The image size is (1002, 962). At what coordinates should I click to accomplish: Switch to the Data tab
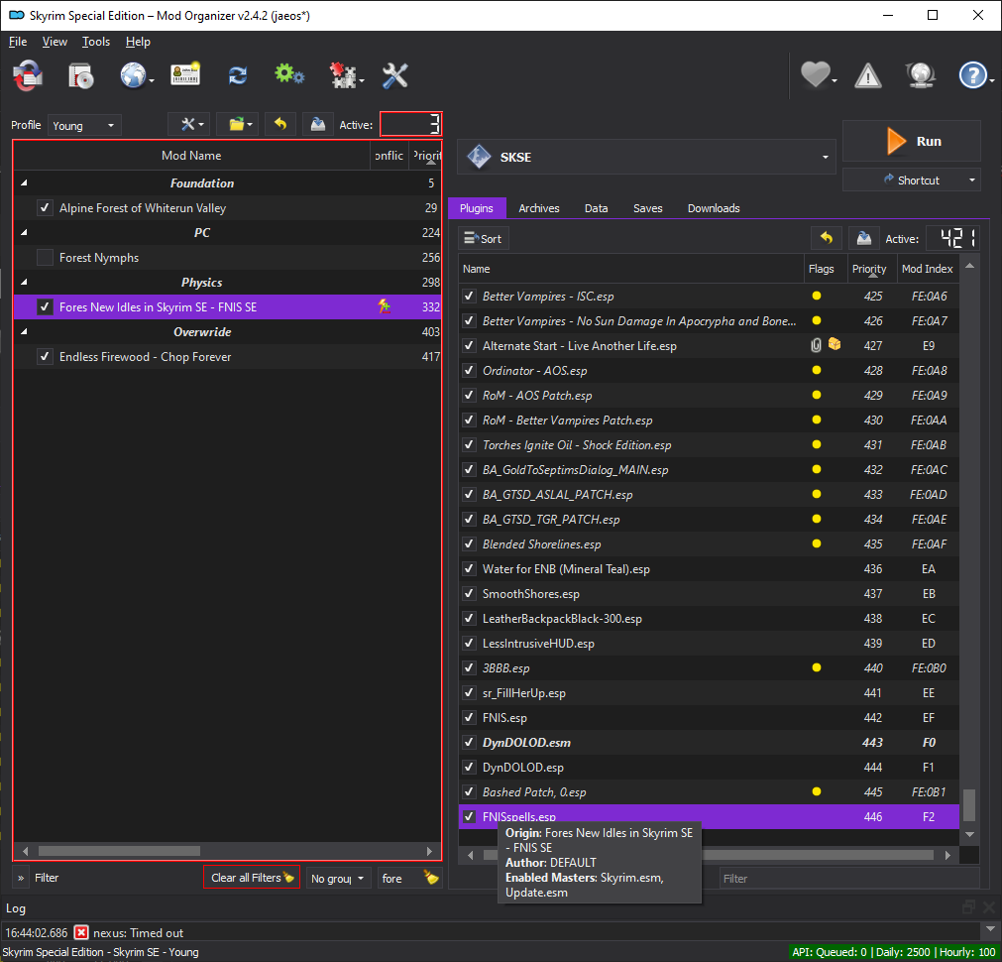pyautogui.click(x=596, y=208)
